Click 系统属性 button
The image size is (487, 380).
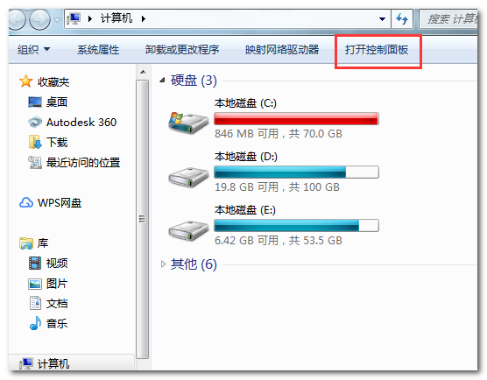[98, 50]
